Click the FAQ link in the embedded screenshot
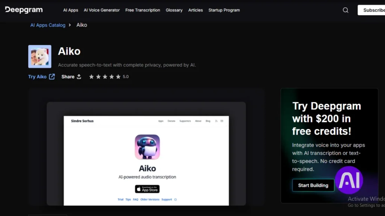Viewport: 385px width, 216px height. pos(135,199)
